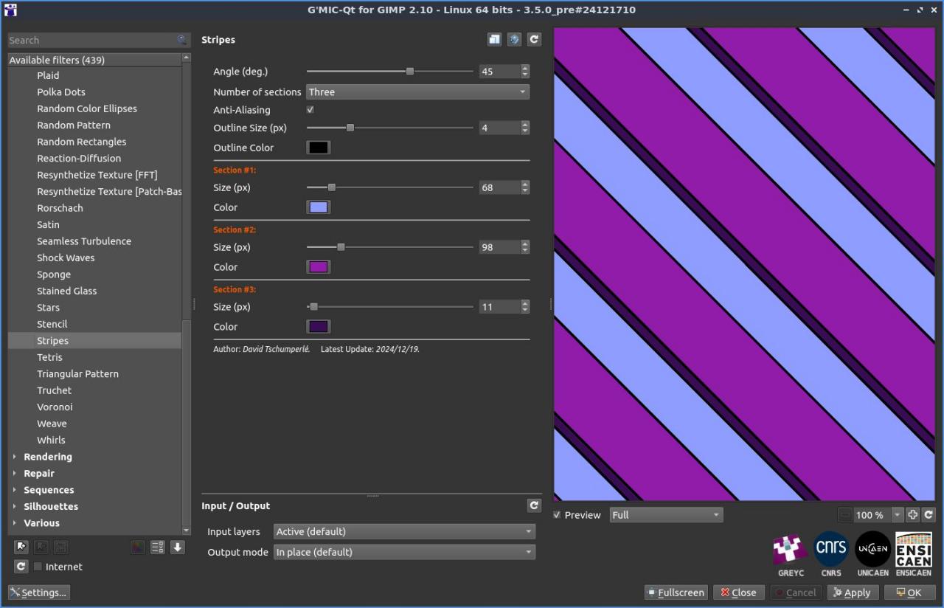
Task: Open the Outline Color black swatch
Action: click(x=318, y=148)
